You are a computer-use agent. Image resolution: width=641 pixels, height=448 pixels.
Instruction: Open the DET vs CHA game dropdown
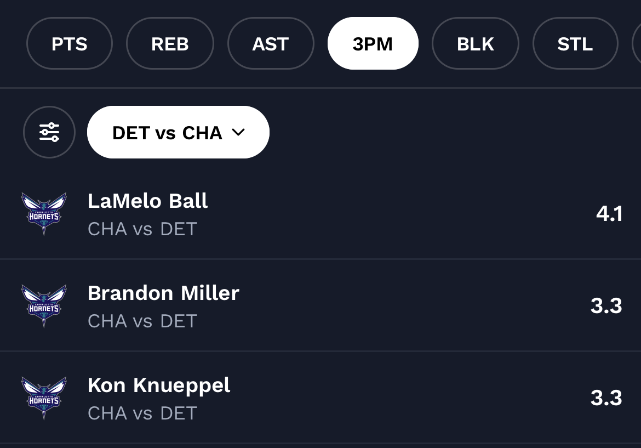pyautogui.click(x=167, y=133)
